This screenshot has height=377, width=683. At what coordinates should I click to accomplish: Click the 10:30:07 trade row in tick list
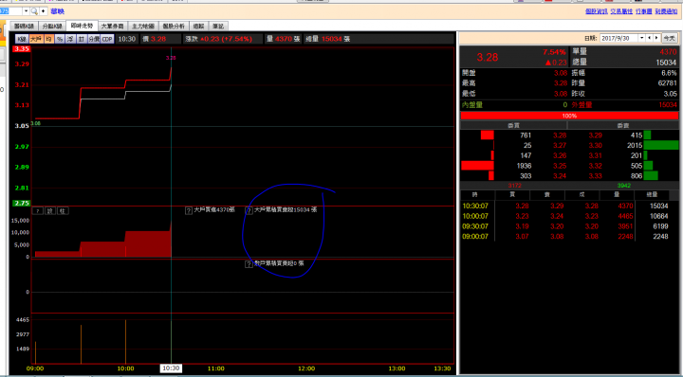[x=569, y=206]
